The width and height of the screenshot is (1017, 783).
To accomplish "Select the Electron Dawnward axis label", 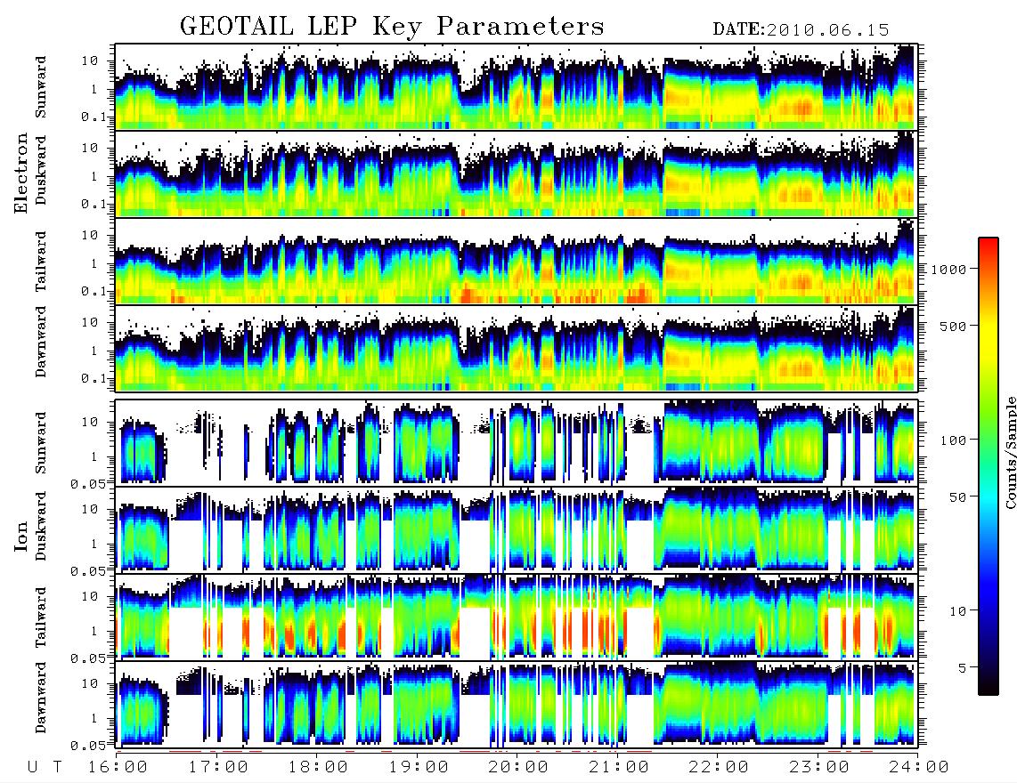I will pos(41,343).
